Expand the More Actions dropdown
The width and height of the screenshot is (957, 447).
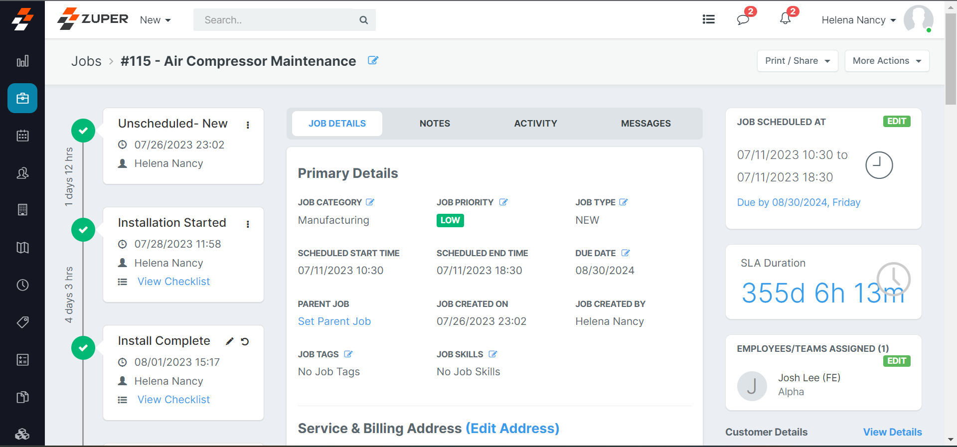click(886, 61)
